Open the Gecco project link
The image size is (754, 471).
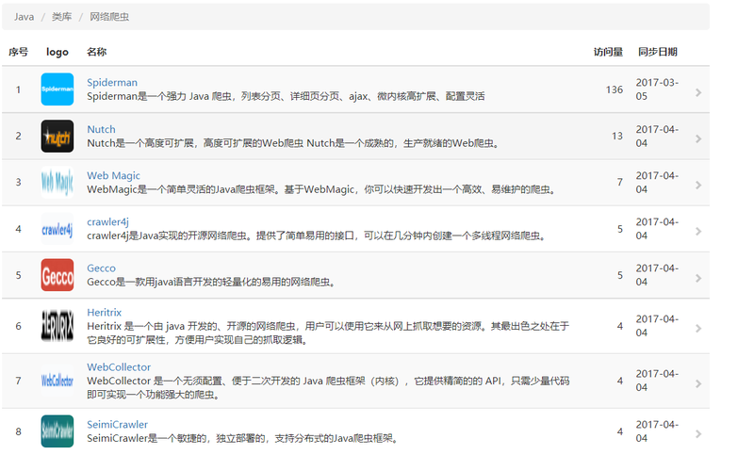[x=101, y=268]
